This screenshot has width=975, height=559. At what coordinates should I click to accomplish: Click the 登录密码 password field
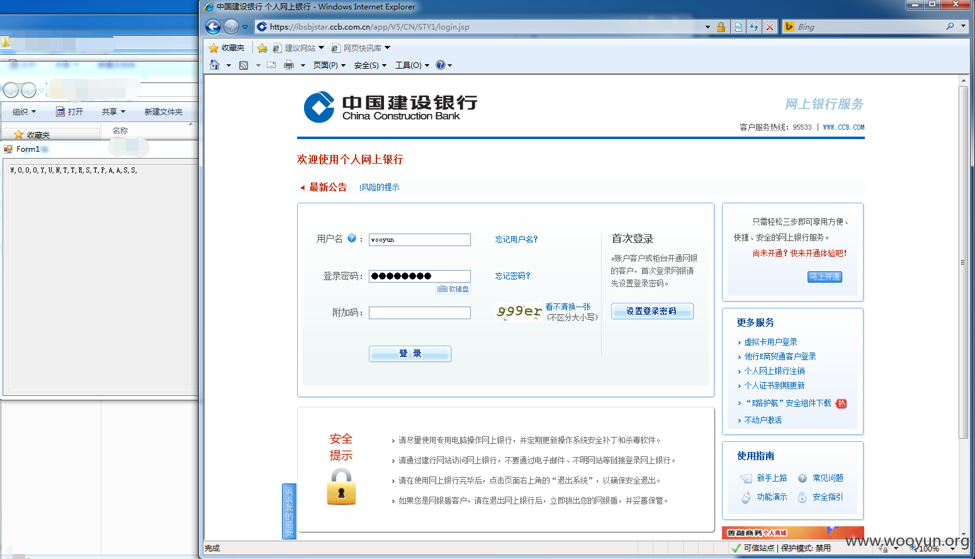click(420, 276)
